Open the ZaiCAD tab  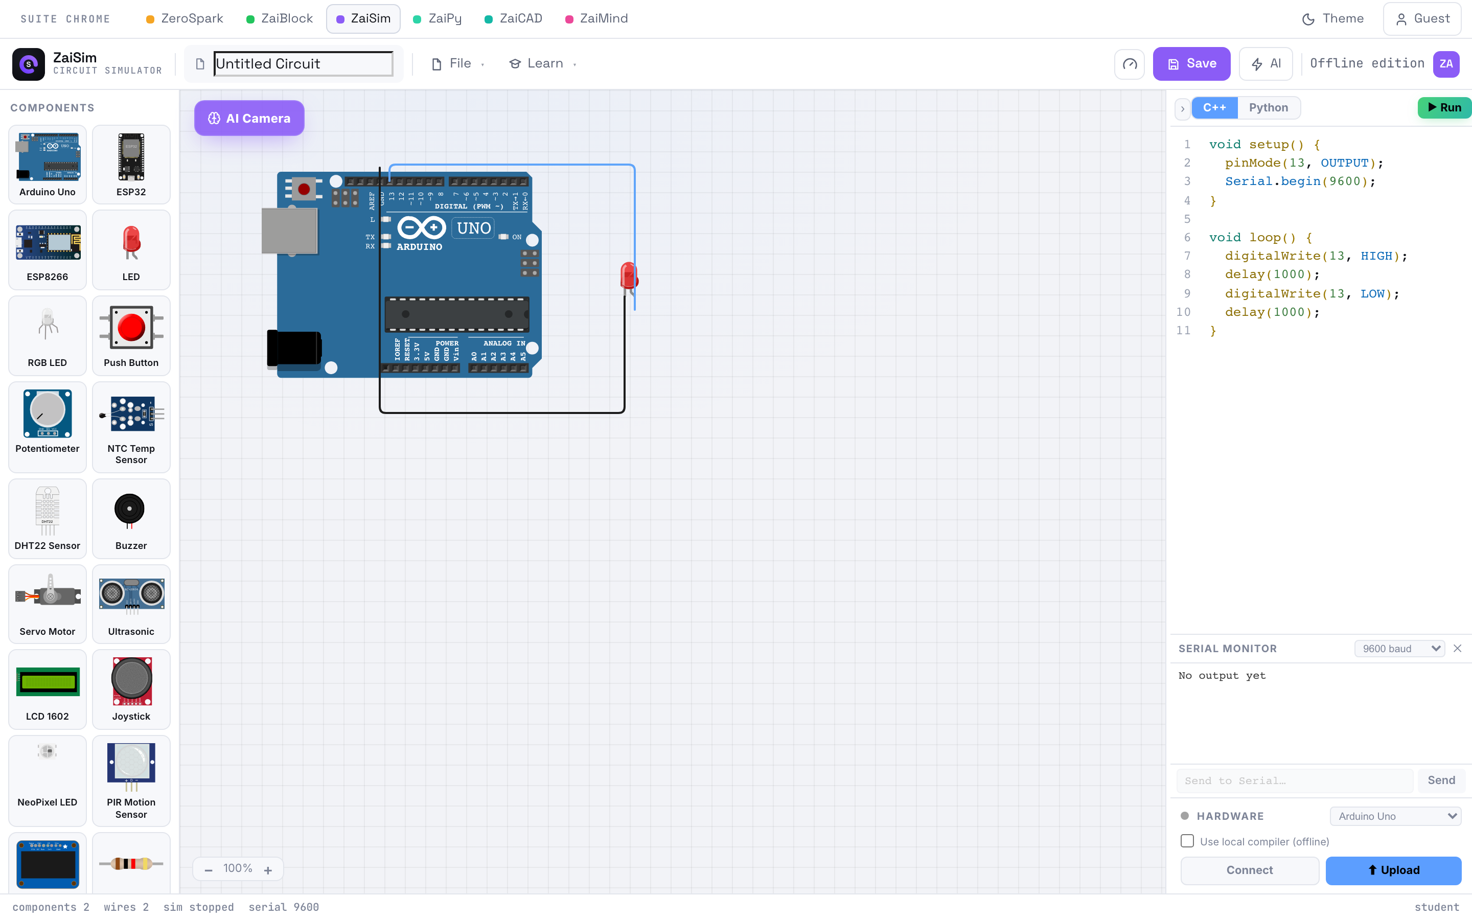(513, 19)
